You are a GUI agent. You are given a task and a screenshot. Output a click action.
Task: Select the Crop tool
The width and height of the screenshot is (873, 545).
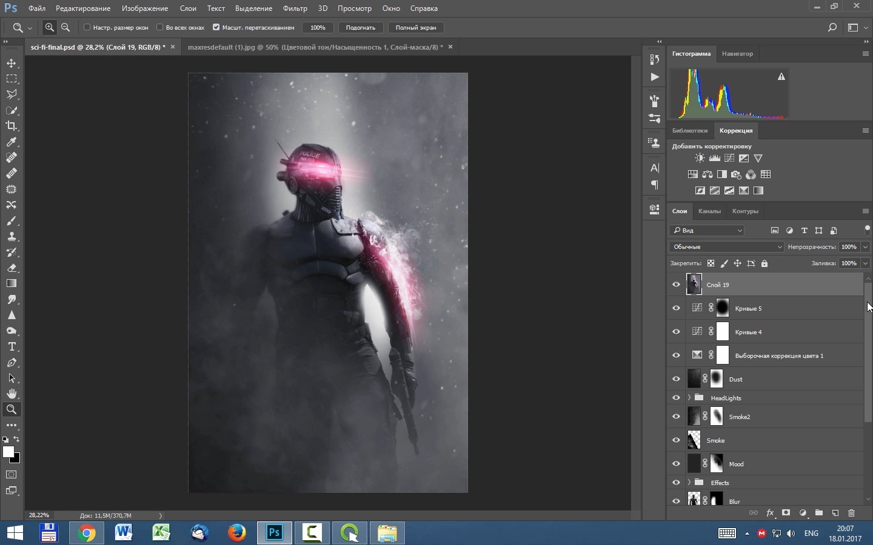pos(12,126)
